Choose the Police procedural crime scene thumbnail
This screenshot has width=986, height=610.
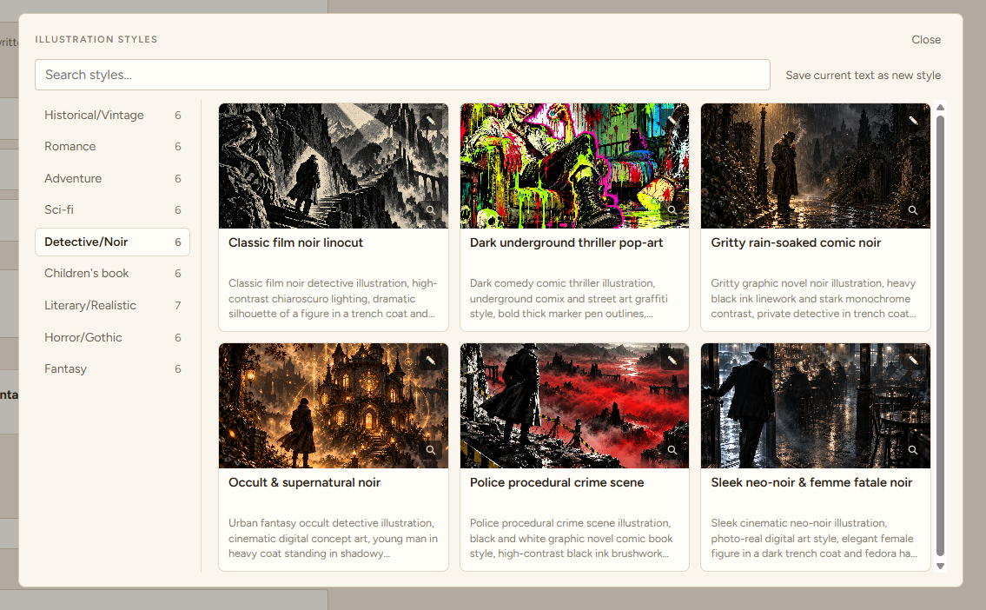click(x=575, y=406)
